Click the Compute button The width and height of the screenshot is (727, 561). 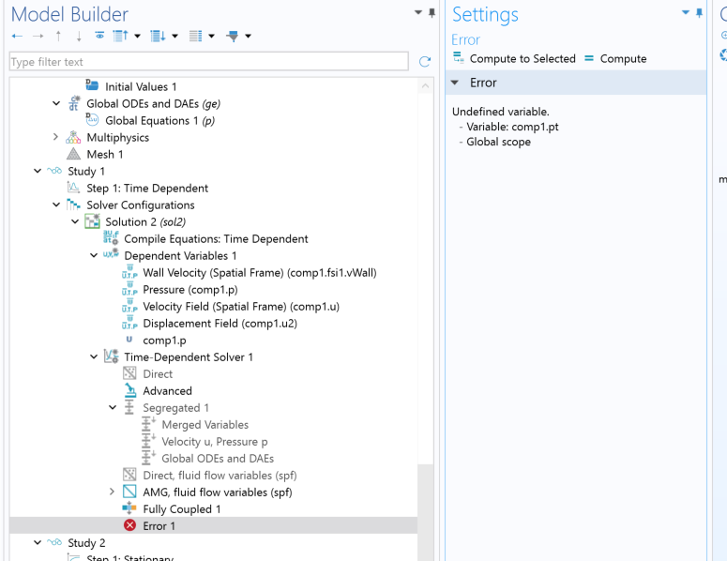pyautogui.click(x=614, y=58)
